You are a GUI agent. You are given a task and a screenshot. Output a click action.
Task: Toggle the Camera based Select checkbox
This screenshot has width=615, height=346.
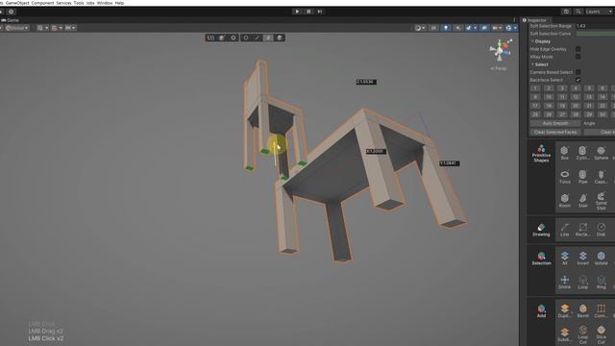point(578,72)
